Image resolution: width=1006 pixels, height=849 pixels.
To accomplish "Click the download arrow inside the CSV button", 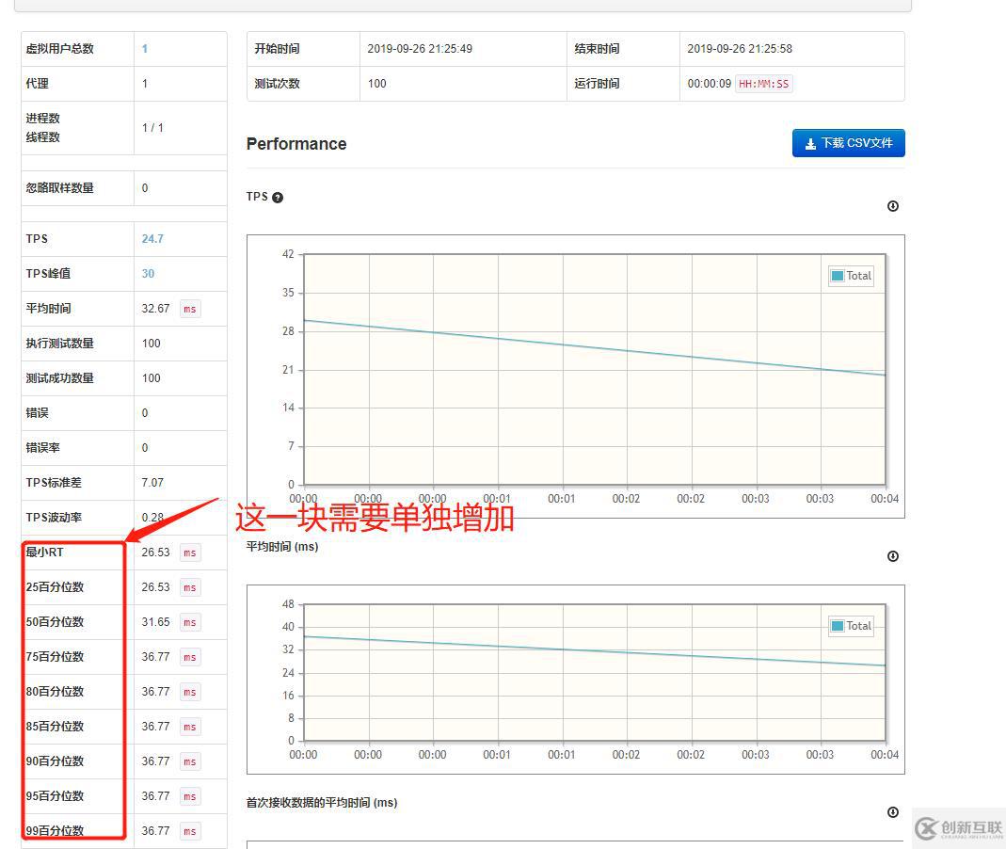I will (810, 143).
